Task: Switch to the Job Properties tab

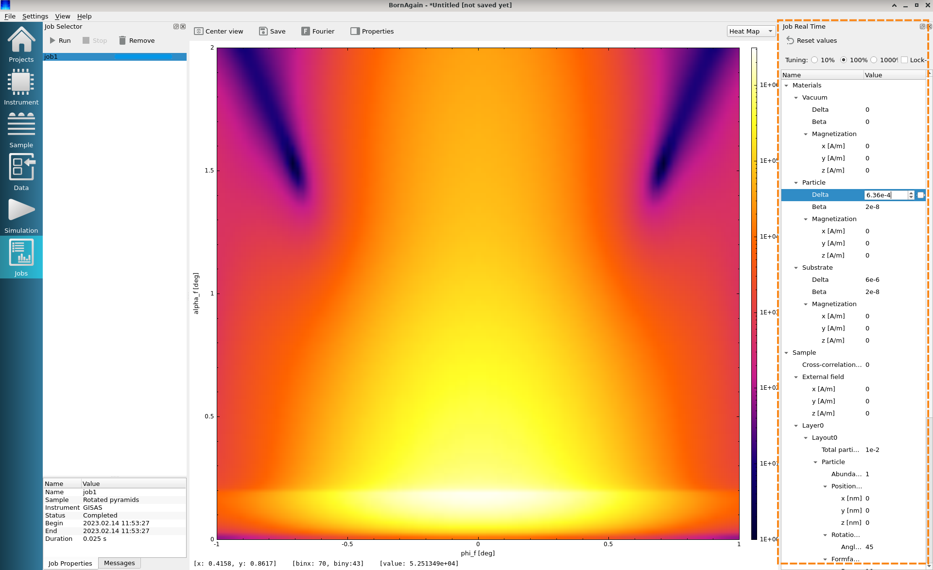Action: tap(70, 563)
